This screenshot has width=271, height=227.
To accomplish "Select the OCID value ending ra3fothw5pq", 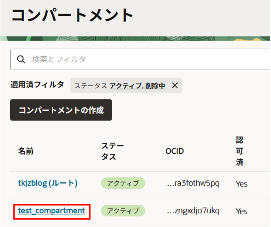I will (x=193, y=183).
